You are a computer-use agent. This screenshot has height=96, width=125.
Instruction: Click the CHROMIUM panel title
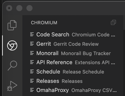pos(44,23)
